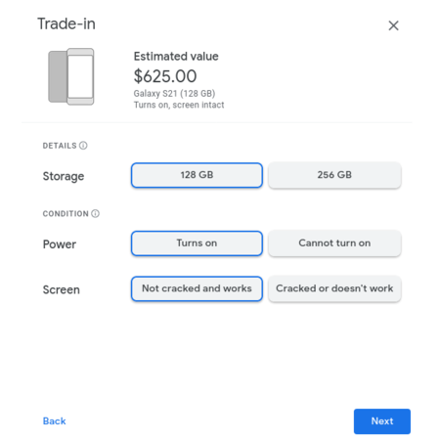Click the Trade-in dialog title
This screenshot has width=440, height=440.
click(66, 23)
